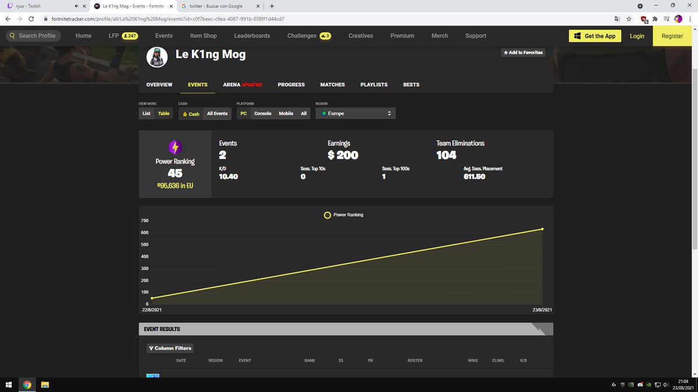This screenshot has height=392, width=698.
Task: Click the Discord tray icon
Action: (640, 385)
